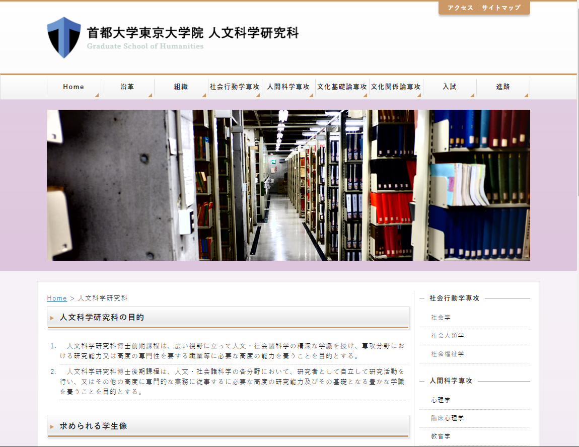This screenshot has width=579, height=447.
Task: Open the 社会人類学 sidebar link
Action: (447, 336)
